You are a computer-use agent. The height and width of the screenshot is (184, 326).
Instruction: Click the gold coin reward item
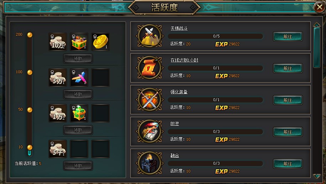pos(100,42)
